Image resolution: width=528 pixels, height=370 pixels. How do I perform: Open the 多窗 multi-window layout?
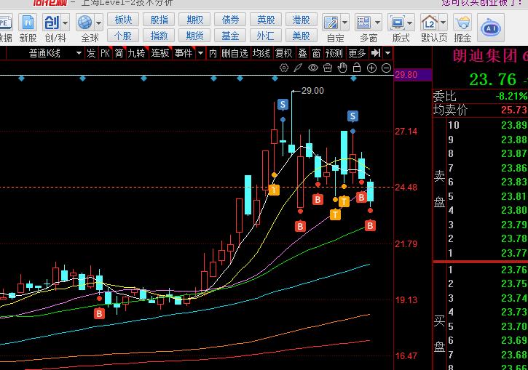tap(368, 27)
